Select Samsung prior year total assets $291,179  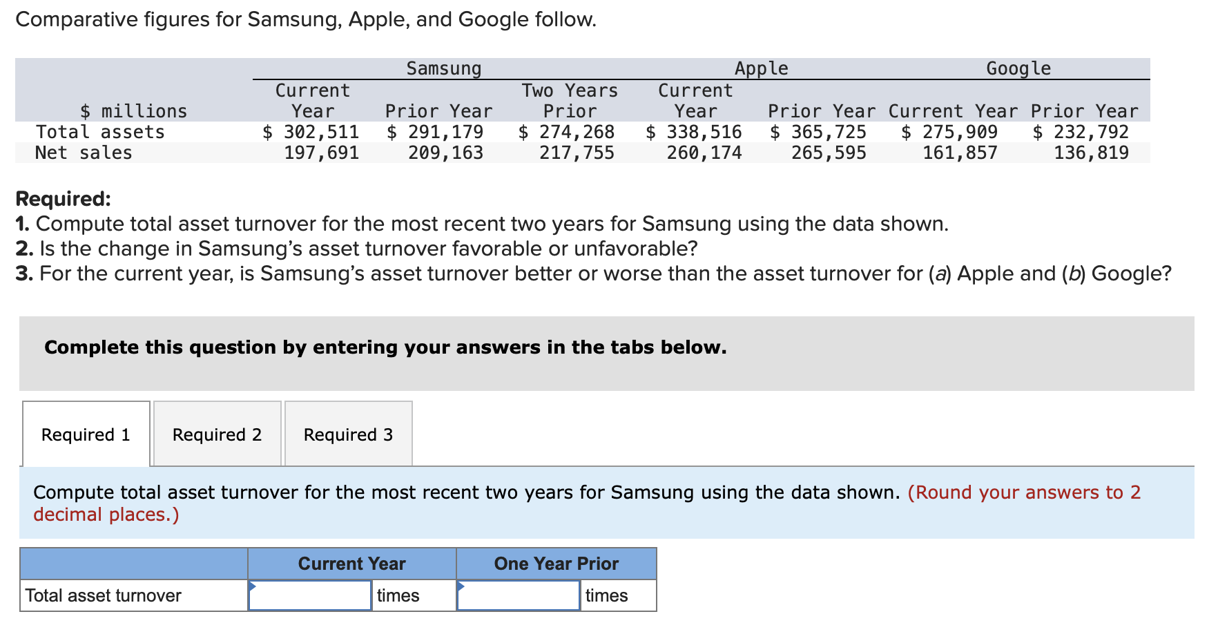coord(436,132)
